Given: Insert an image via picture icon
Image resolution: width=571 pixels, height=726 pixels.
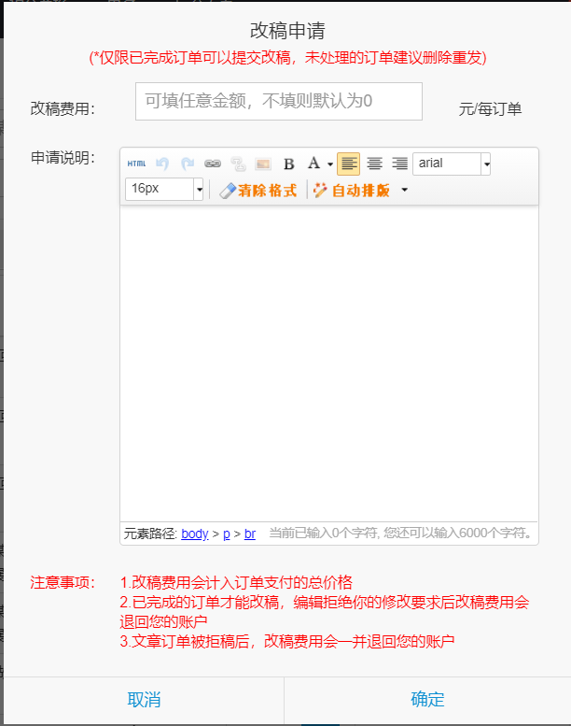Looking at the screenshot, I should coord(263,164).
